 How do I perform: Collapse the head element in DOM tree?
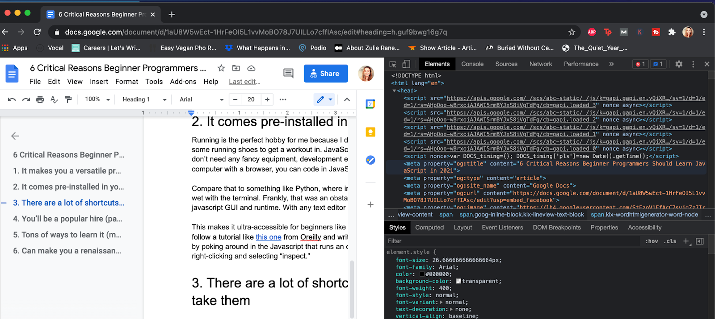click(394, 91)
